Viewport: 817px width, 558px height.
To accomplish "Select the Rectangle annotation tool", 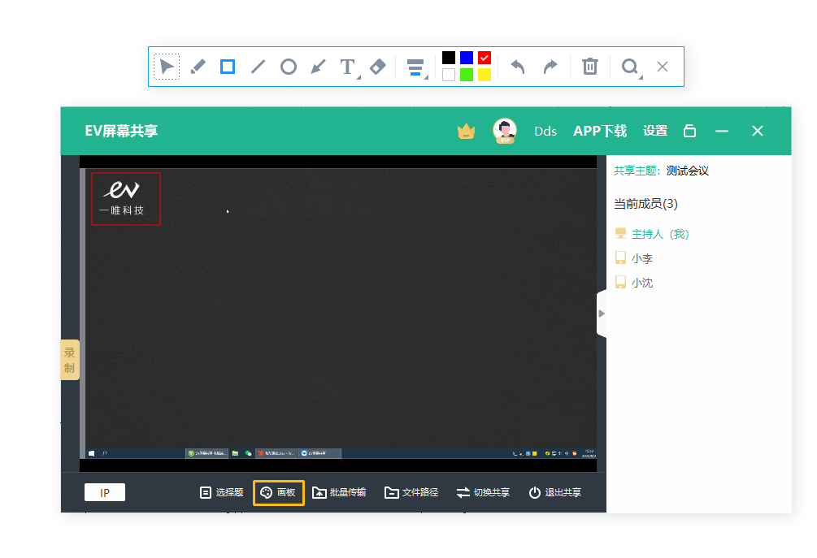I will pos(227,66).
